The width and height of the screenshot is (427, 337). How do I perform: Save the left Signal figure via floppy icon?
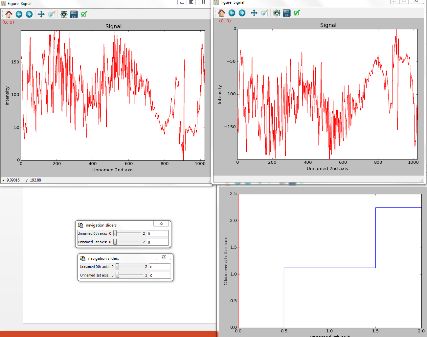click(74, 14)
